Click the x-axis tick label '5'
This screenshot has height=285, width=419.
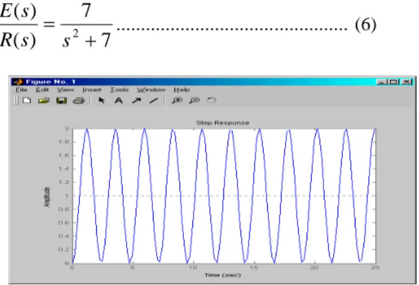click(132, 267)
